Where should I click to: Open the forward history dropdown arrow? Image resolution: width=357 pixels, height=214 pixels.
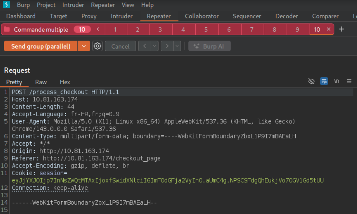pos(177,46)
